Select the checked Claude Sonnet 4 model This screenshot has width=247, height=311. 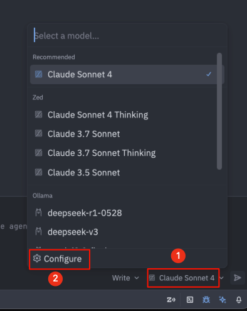coord(127,74)
